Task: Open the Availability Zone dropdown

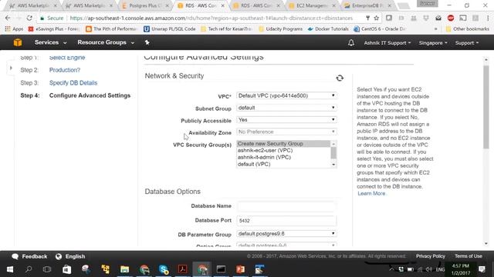Action: tap(286, 132)
